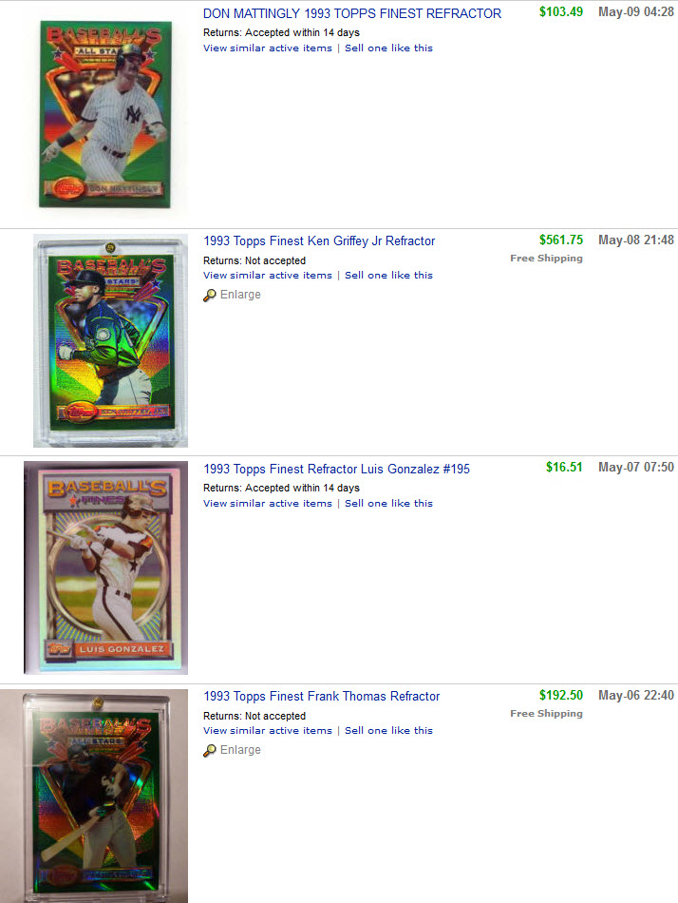Open the Don Mattingly card thumbnail
The image size is (678, 903).
pyautogui.click(x=105, y=114)
